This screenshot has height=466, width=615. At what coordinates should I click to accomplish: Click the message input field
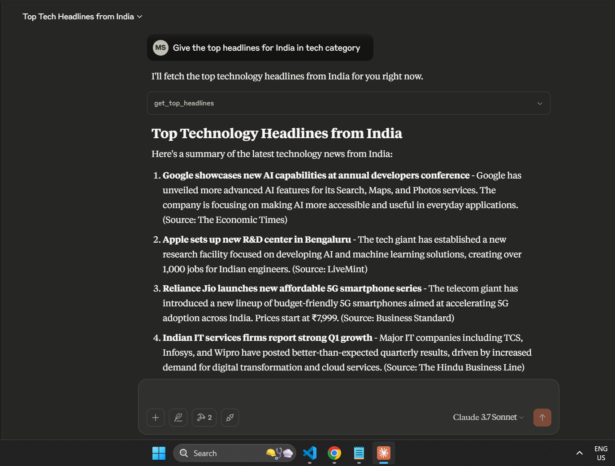(x=349, y=394)
